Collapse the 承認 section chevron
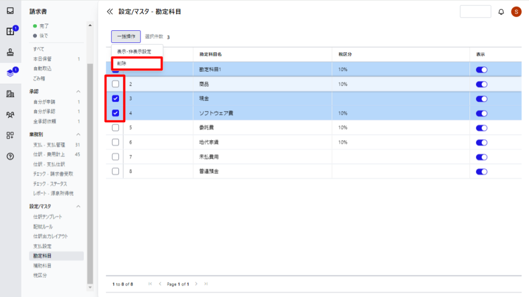 (x=78, y=92)
